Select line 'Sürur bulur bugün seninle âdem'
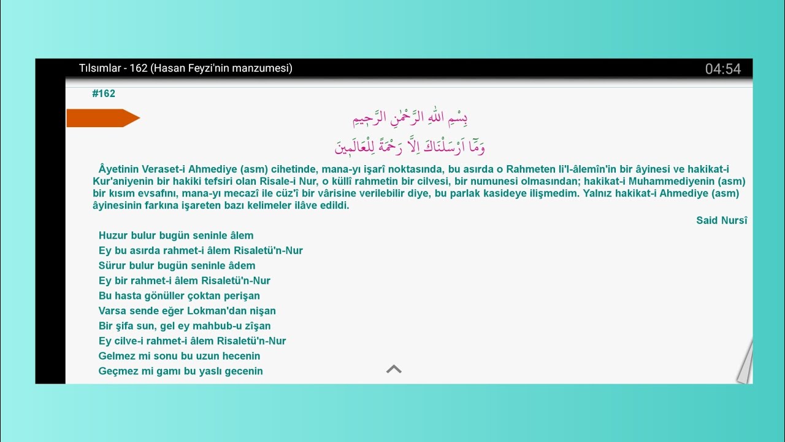The width and height of the screenshot is (785, 442). (177, 266)
